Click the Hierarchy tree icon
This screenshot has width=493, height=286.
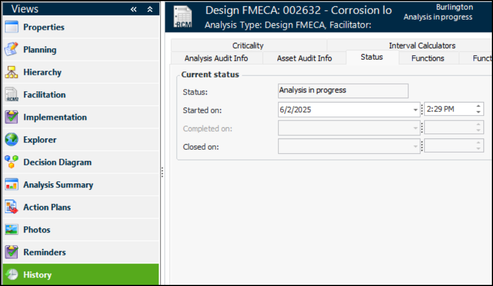point(12,72)
